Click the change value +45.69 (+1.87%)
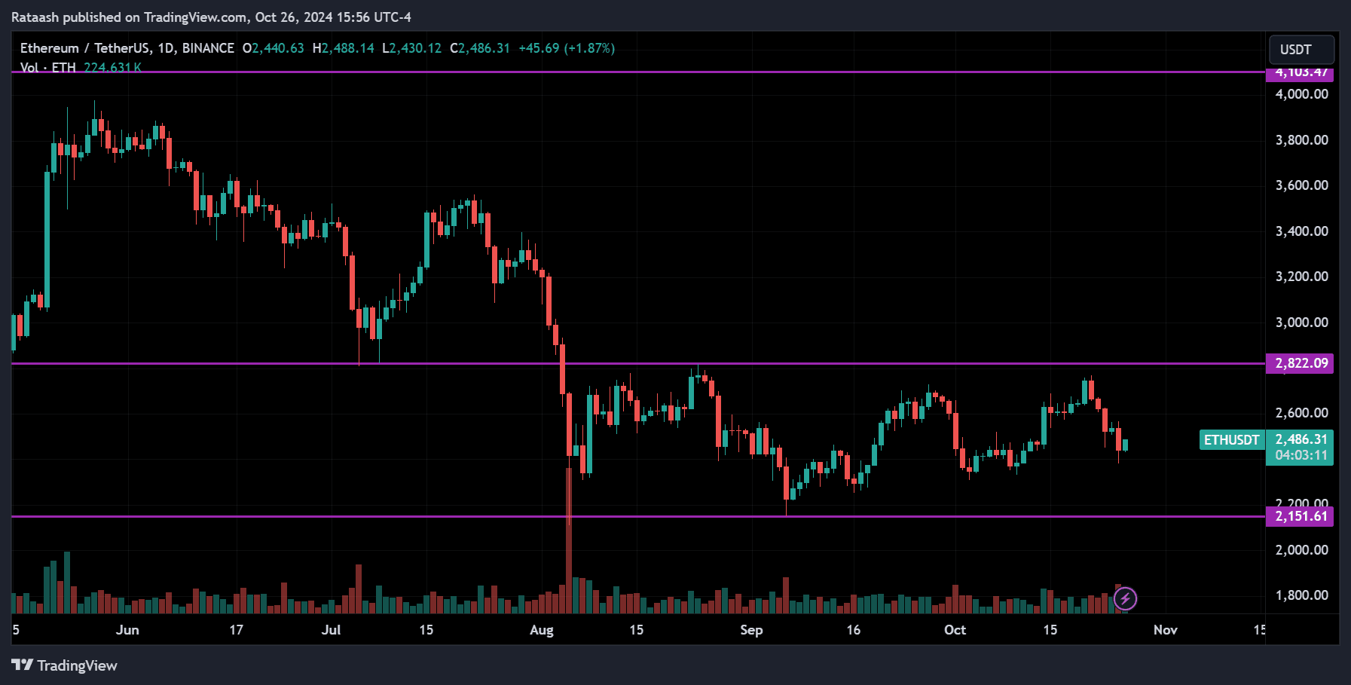 pyautogui.click(x=567, y=48)
